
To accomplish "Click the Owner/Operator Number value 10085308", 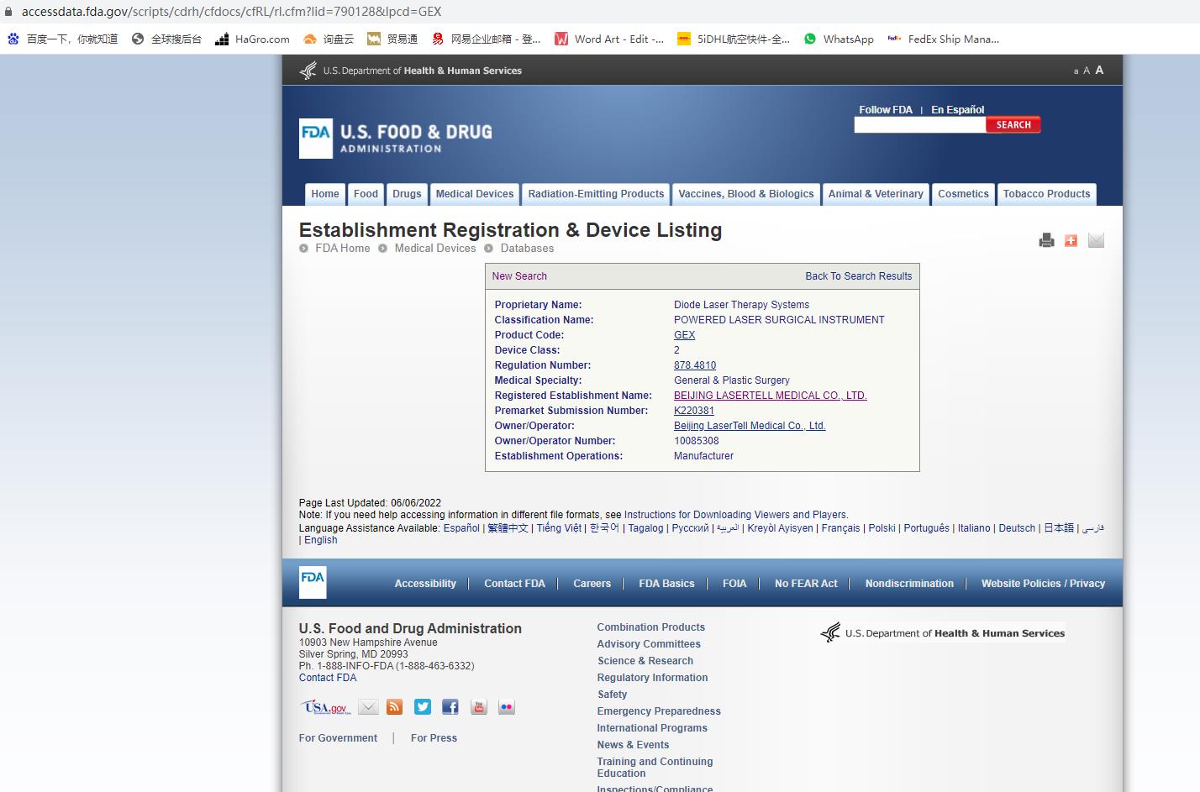I will 697,441.
